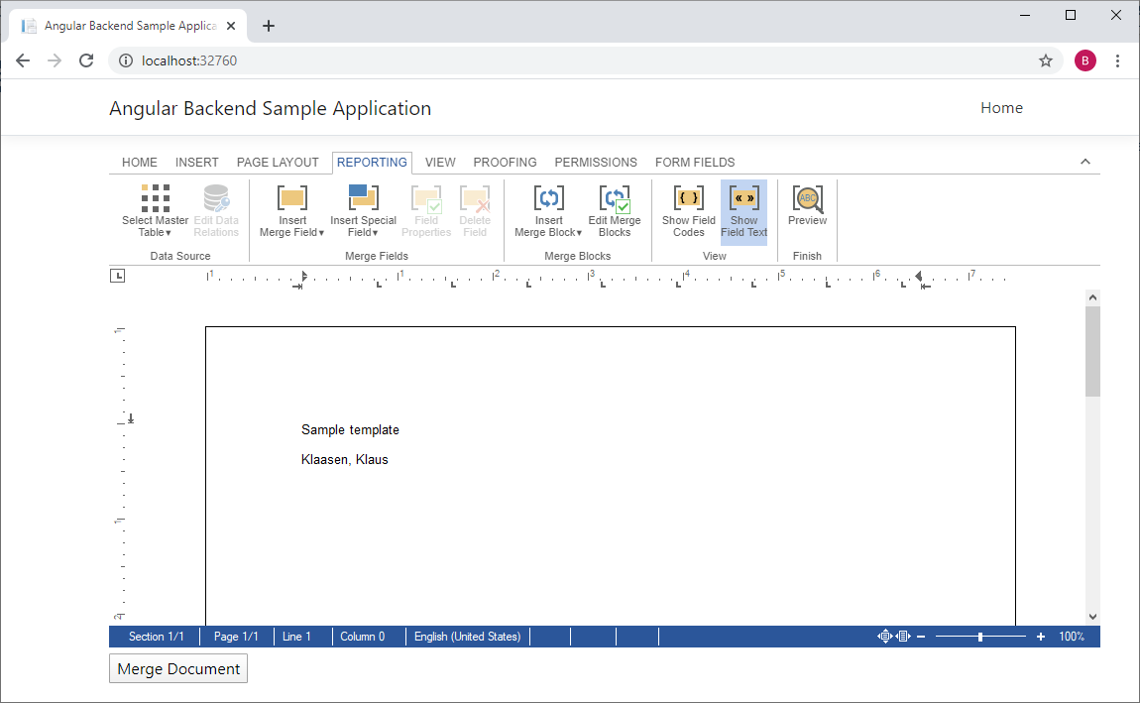1140x703 pixels.
Task: Click the browser forward arrow
Action: [55, 60]
